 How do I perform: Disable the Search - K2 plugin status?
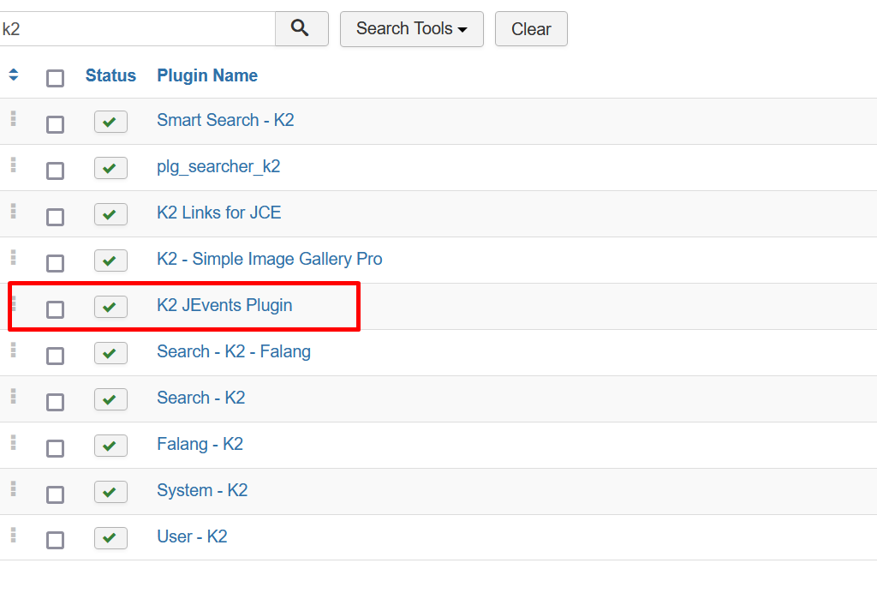click(110, 399)
